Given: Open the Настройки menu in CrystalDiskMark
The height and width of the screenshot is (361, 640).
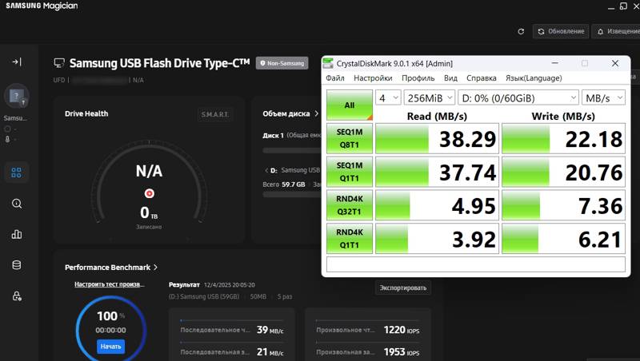Looking at the screenshot, I should pyautogui.click(x=373, y=78).
